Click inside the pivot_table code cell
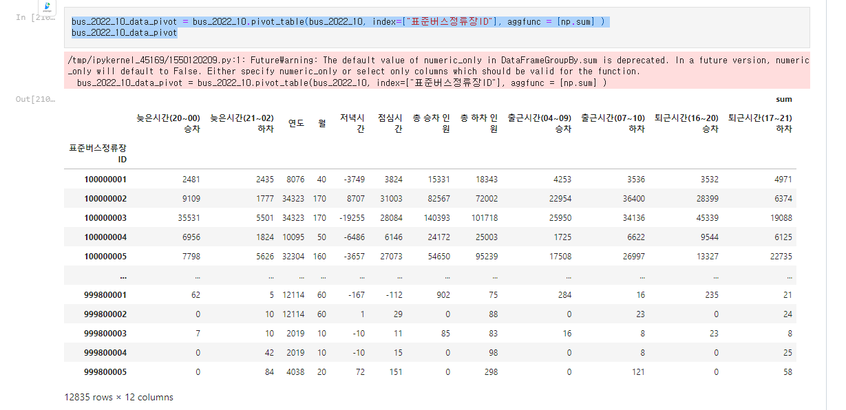Image resolution: width=846 pixels, height=410 pixels. 436,27
